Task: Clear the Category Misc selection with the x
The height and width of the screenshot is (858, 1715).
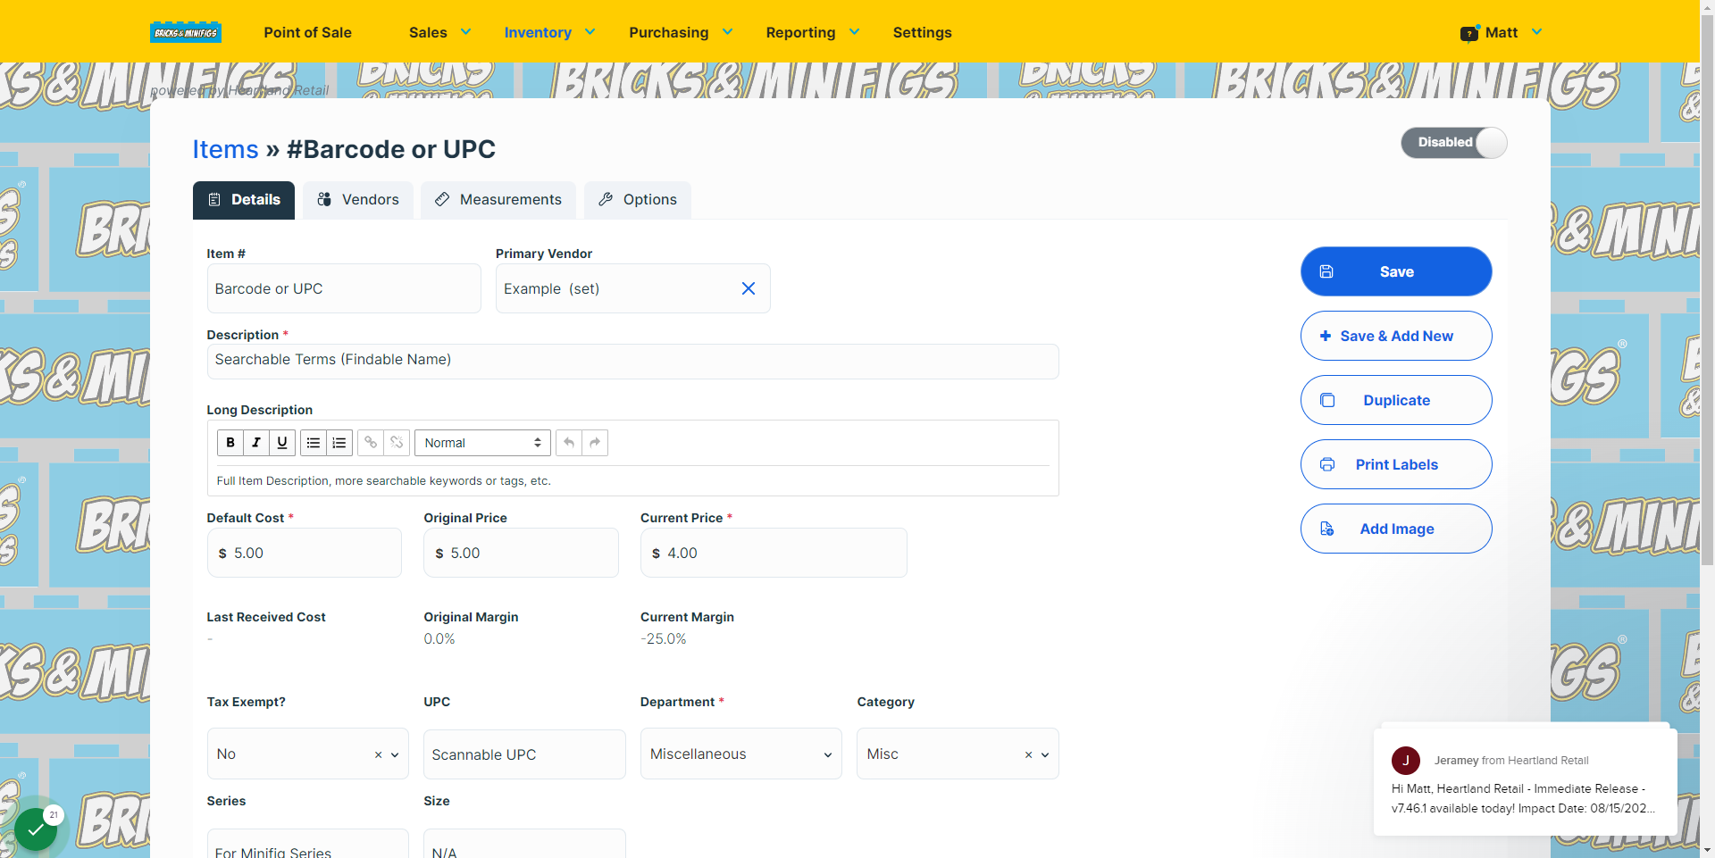Action: (1028, 754)
